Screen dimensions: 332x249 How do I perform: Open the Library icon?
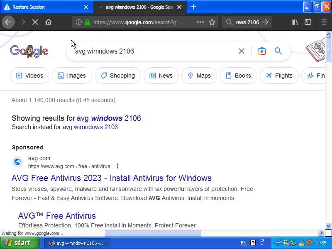(x=295, y=22)
